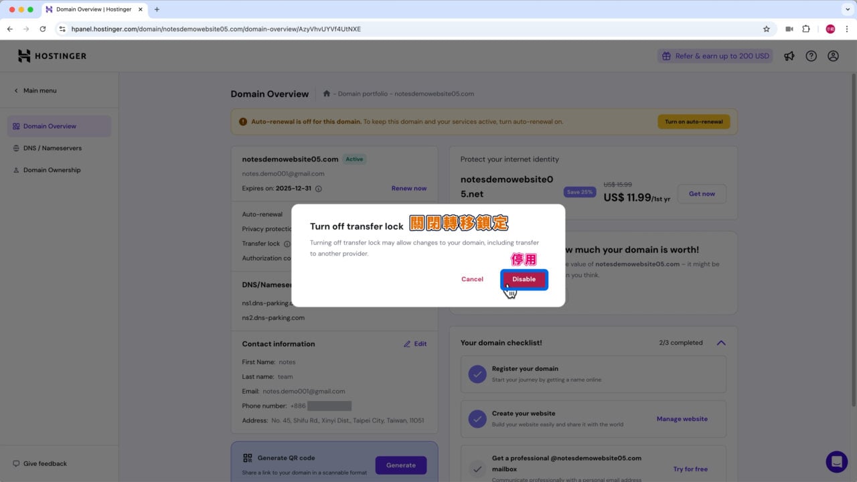This screenshot has height=482, width=857.
Task: Toggle the Create your website checkmark
Action: pyautogui.click(x=477, y=418)
